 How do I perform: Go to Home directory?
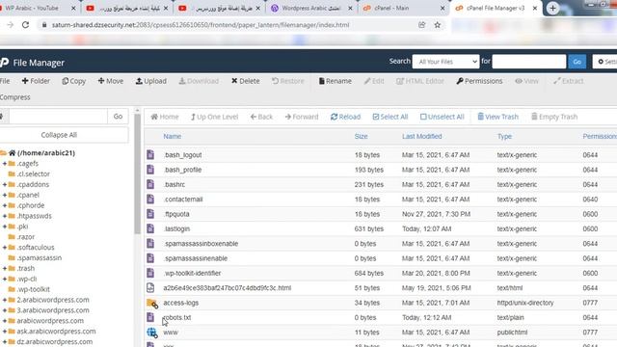tap(165, 117)
